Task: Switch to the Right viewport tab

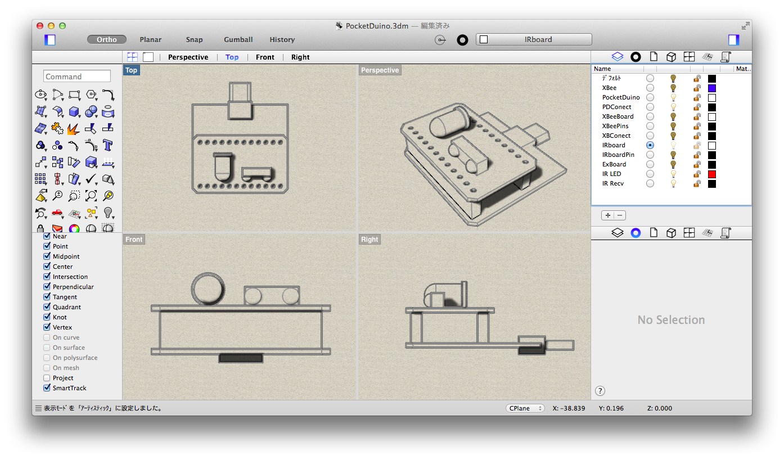Action: 300,57
